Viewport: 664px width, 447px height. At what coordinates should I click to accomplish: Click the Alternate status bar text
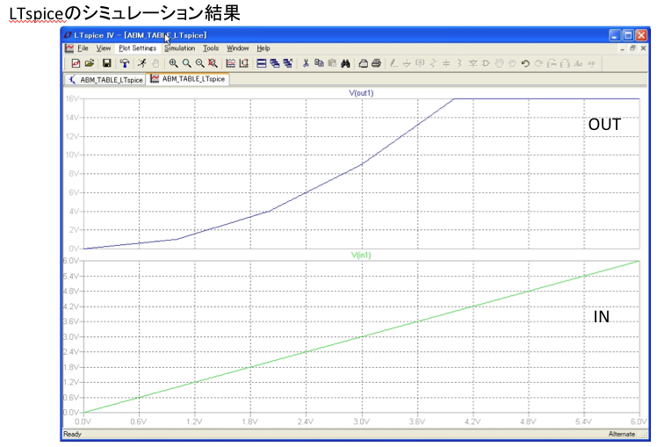coord(622,435)
